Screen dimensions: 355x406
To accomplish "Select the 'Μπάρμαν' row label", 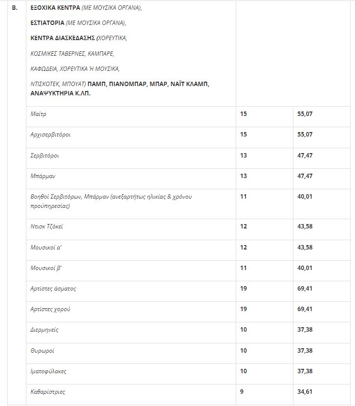I will pyautogui.click(x=41, y=176).
